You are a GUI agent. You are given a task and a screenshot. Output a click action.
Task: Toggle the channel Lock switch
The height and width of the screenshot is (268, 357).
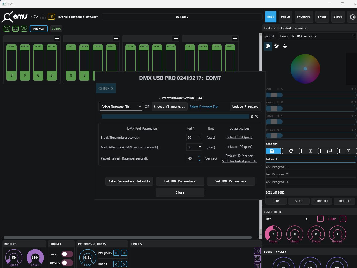tap(67, 254)
